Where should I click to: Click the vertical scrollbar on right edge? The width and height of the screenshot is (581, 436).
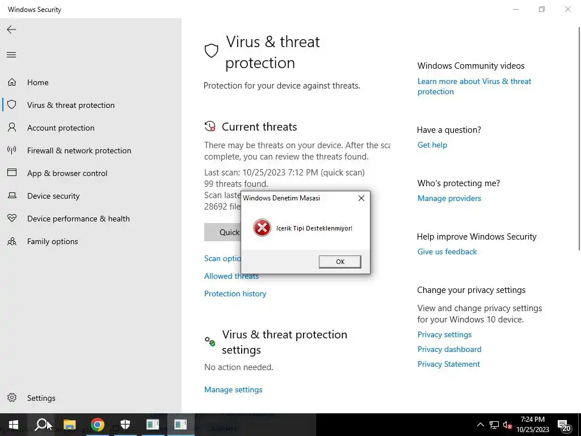coord(579,139)
